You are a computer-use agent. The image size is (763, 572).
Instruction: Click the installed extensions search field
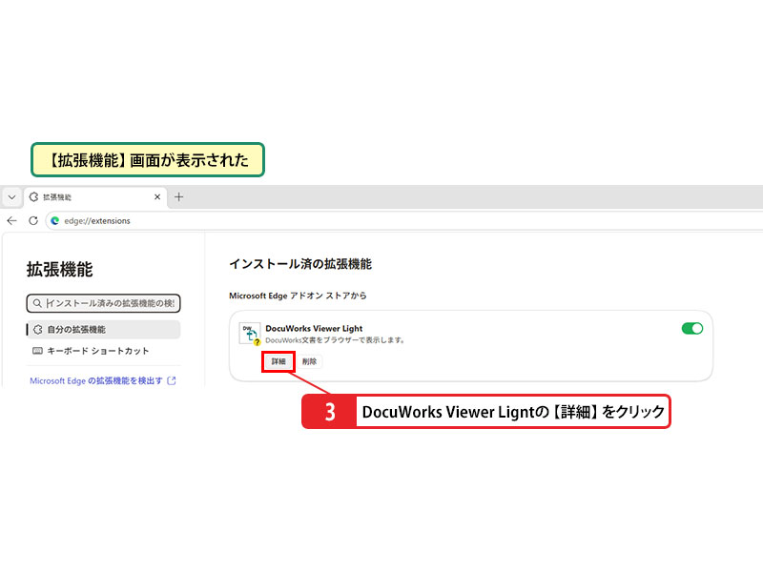tap(103, 303)
